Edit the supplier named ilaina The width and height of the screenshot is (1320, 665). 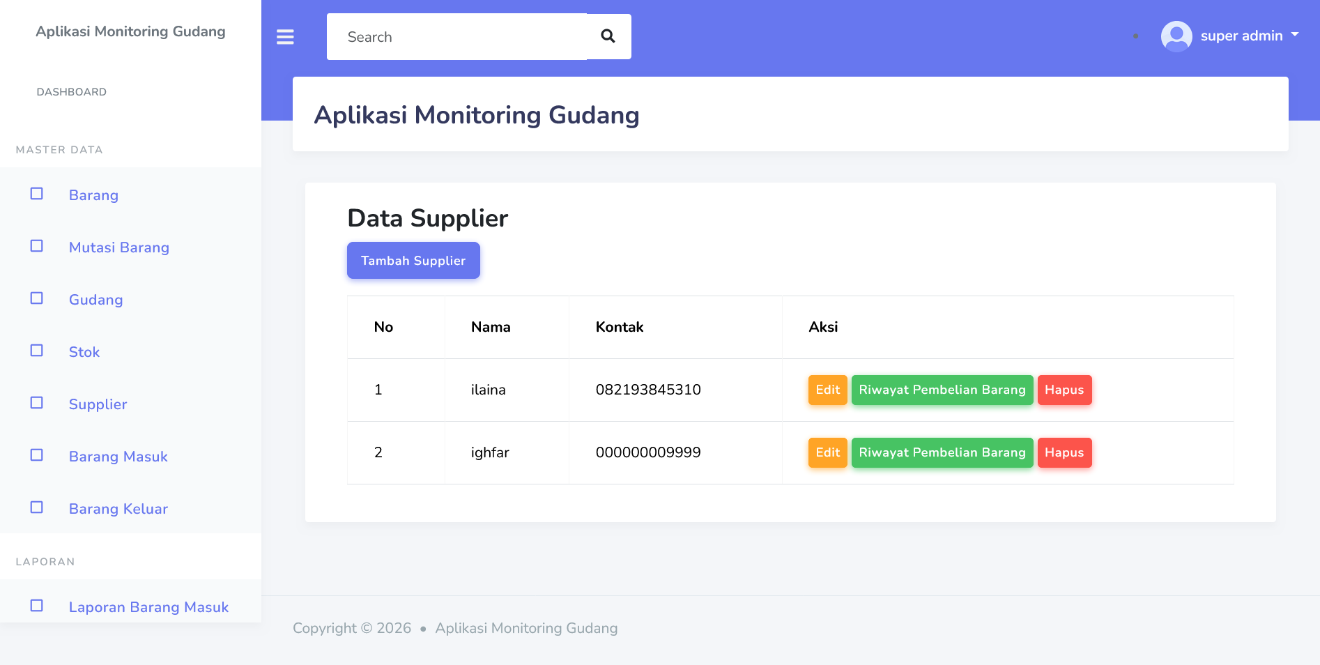pyautogui.click(x=827, y=390)
